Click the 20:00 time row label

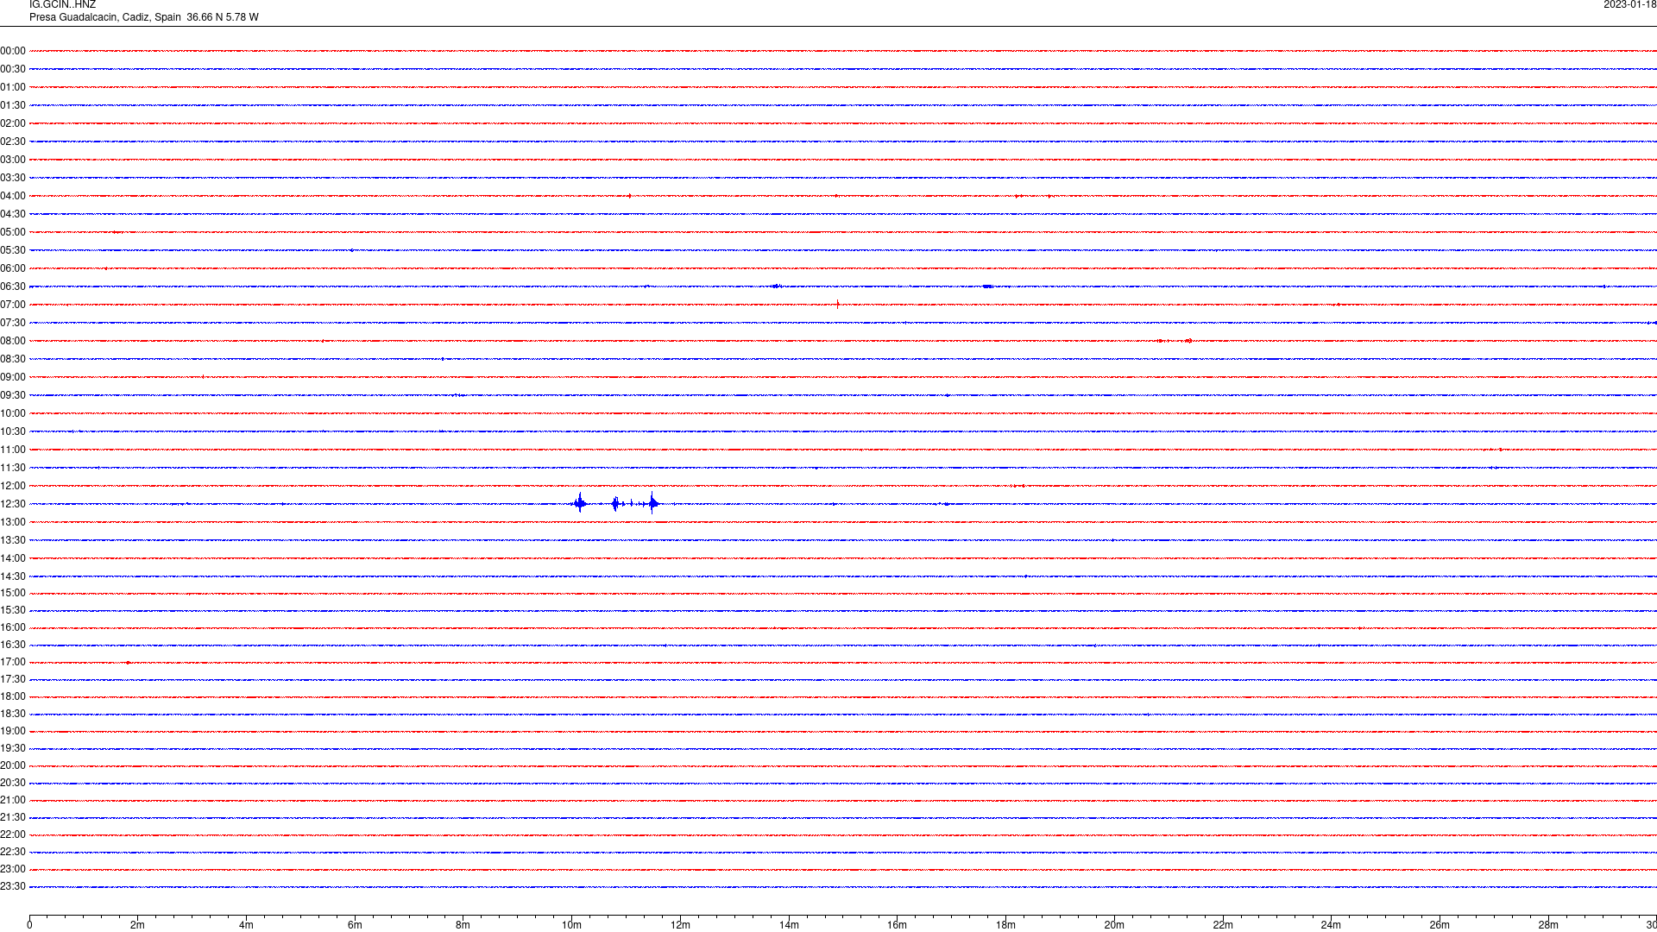[13, 765]
